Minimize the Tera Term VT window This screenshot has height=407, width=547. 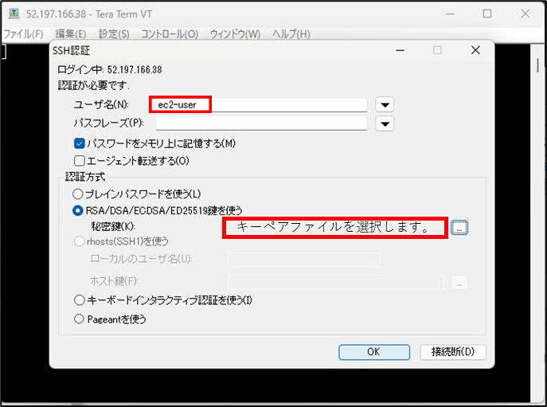[450, 14]
